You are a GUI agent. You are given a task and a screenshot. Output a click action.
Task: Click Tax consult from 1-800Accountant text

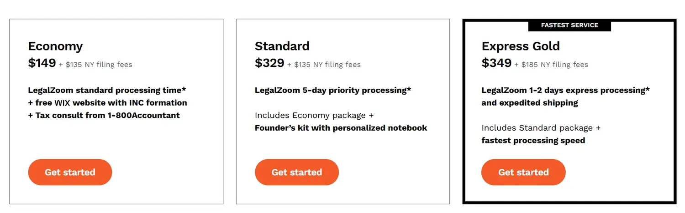click(x=104, y=115)
